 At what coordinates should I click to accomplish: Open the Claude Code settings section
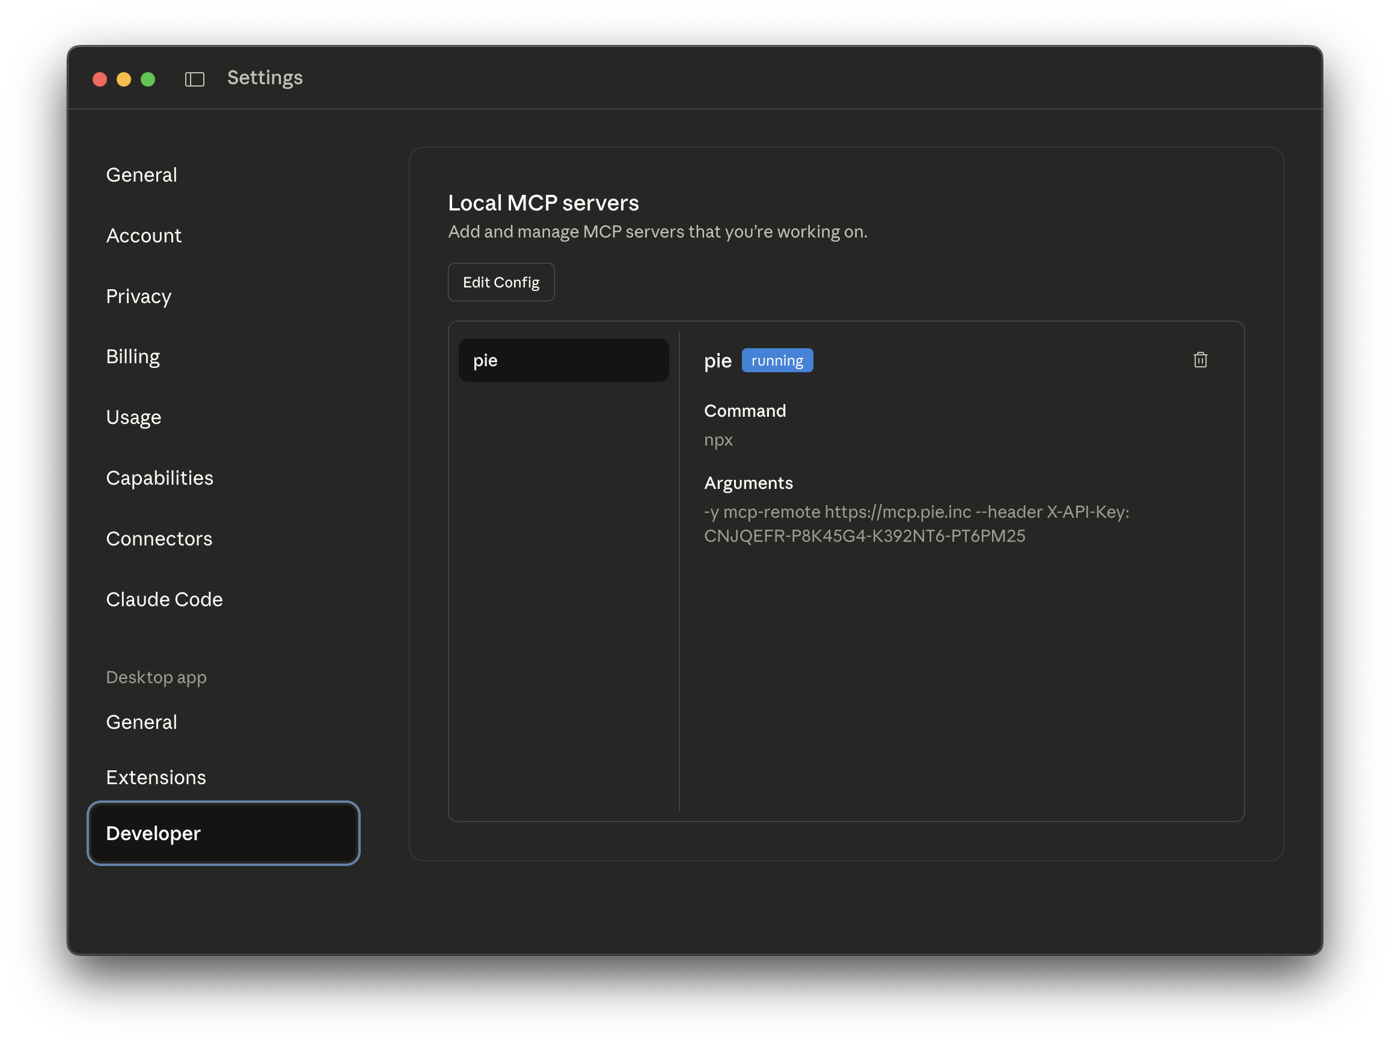pyautogui.click(x=164, y=599)
